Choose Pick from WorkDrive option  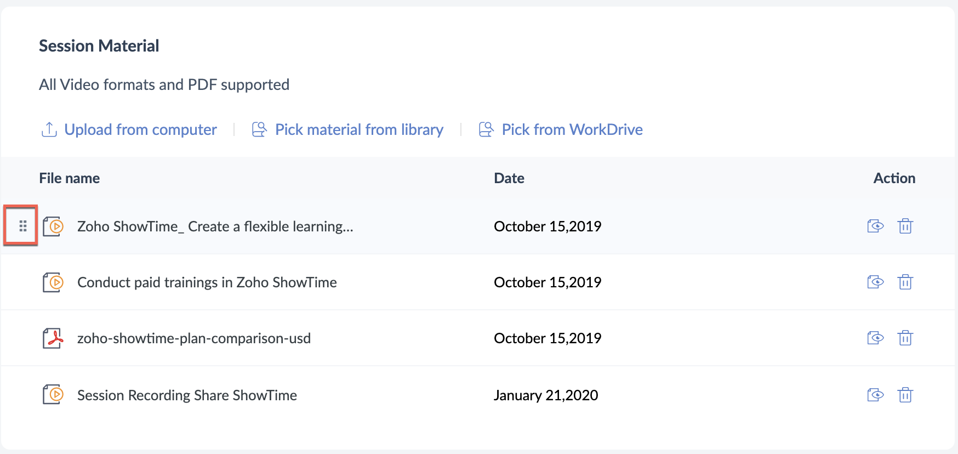coord(572,129)
